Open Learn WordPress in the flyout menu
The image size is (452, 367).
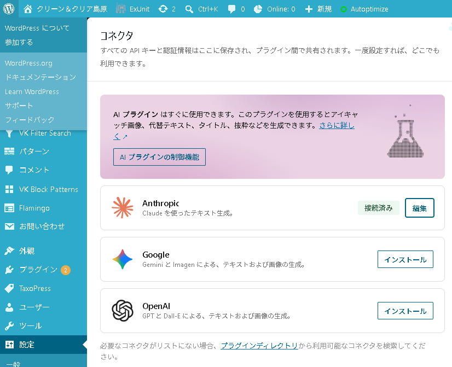pos(32,91)
